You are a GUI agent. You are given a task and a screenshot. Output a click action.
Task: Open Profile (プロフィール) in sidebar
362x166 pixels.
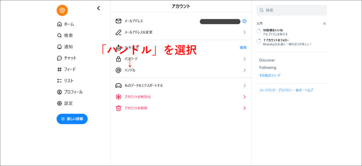click(70, 92)
